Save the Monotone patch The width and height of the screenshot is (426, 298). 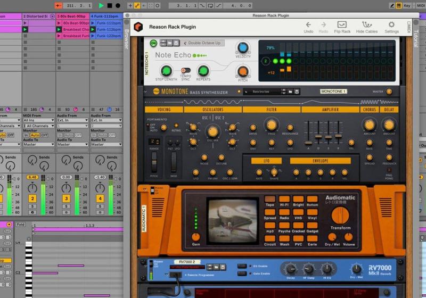(x=297, y=92)
